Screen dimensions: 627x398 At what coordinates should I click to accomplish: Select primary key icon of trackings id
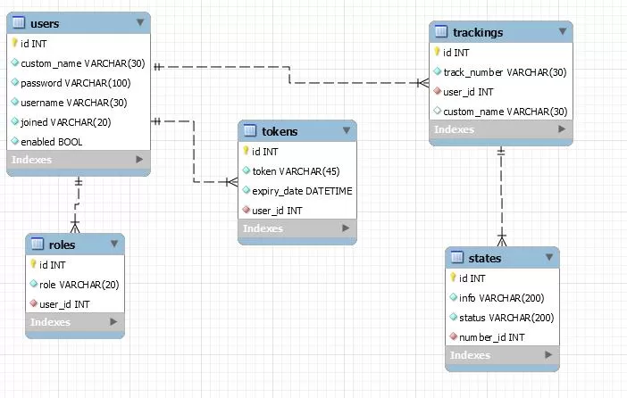point(437,51)
